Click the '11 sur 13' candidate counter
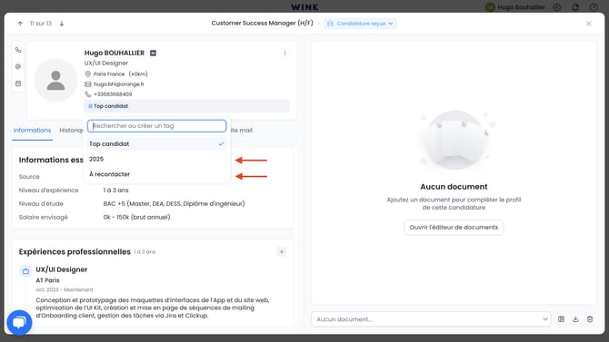This screenshot has height=342, width=609. click(x=41, y=24)
